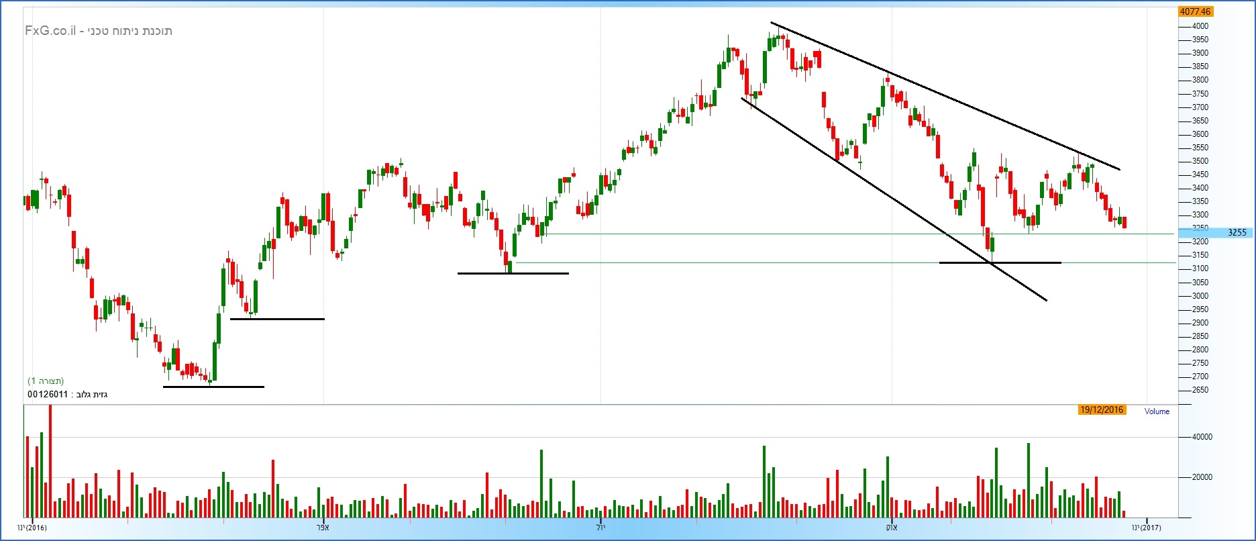Click the 20000 volume axis value

(1202, 477)
